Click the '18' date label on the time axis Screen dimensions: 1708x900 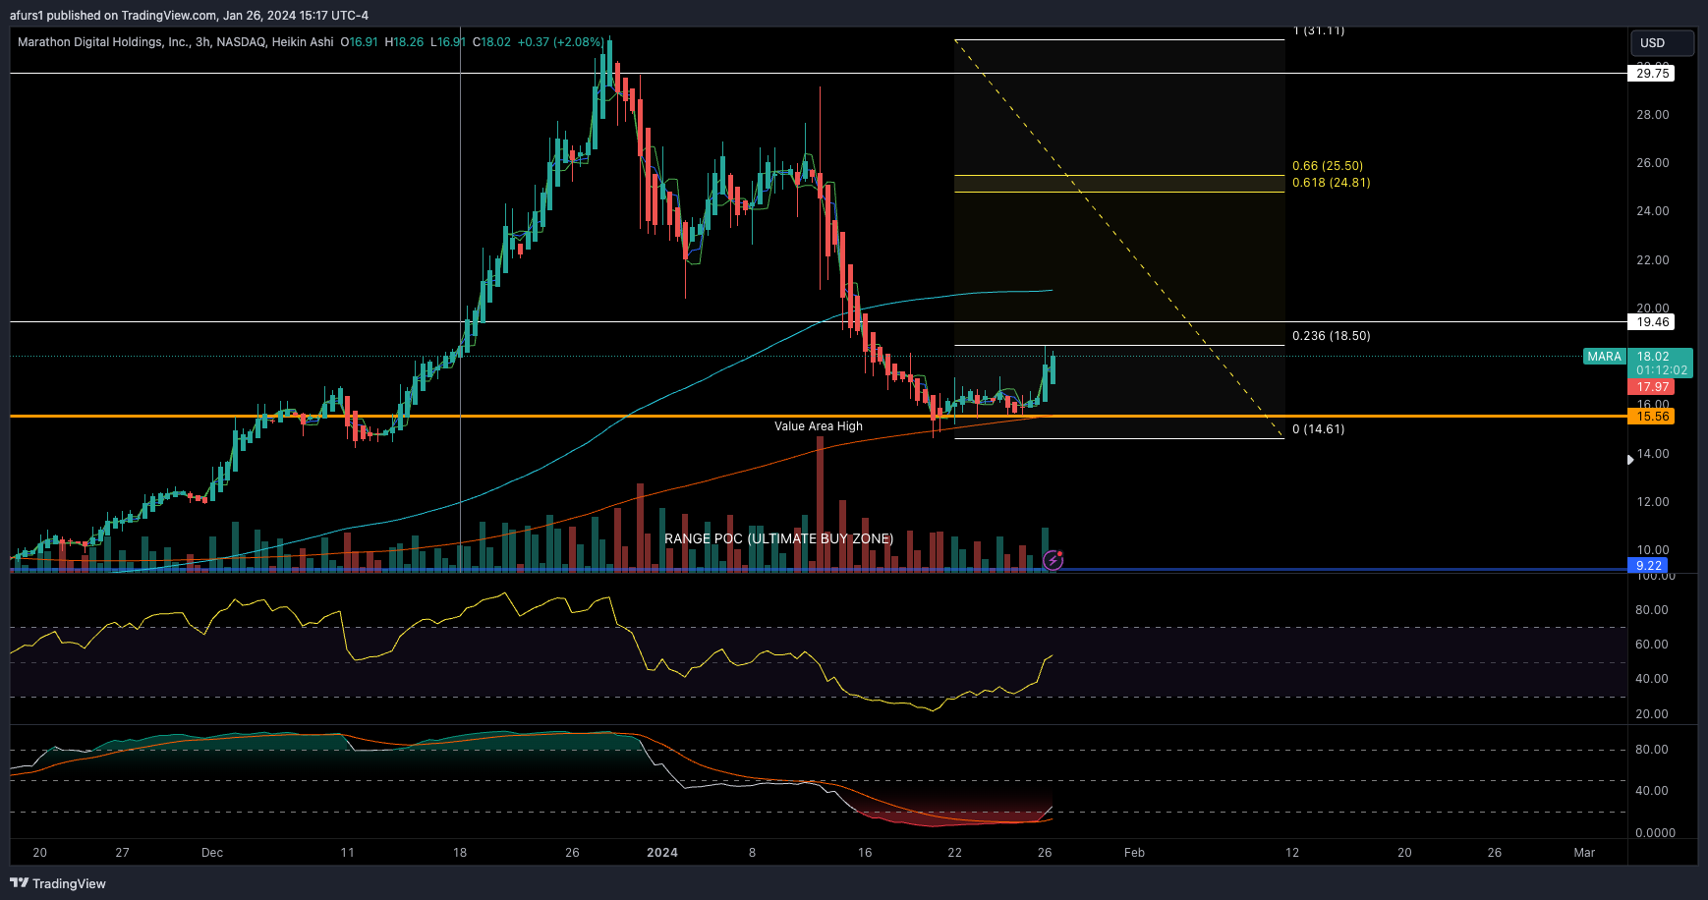coord(460,853)
